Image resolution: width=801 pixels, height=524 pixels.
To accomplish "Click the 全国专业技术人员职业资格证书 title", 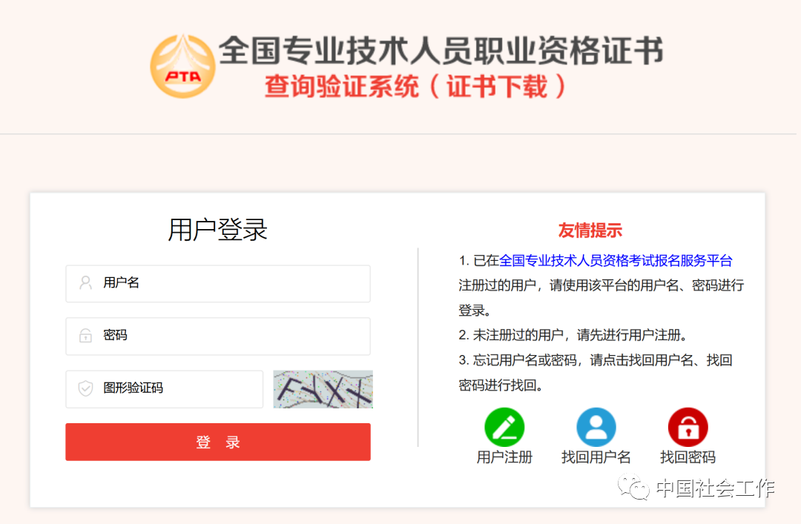I will pyautogui.click(x=441, y=50).
